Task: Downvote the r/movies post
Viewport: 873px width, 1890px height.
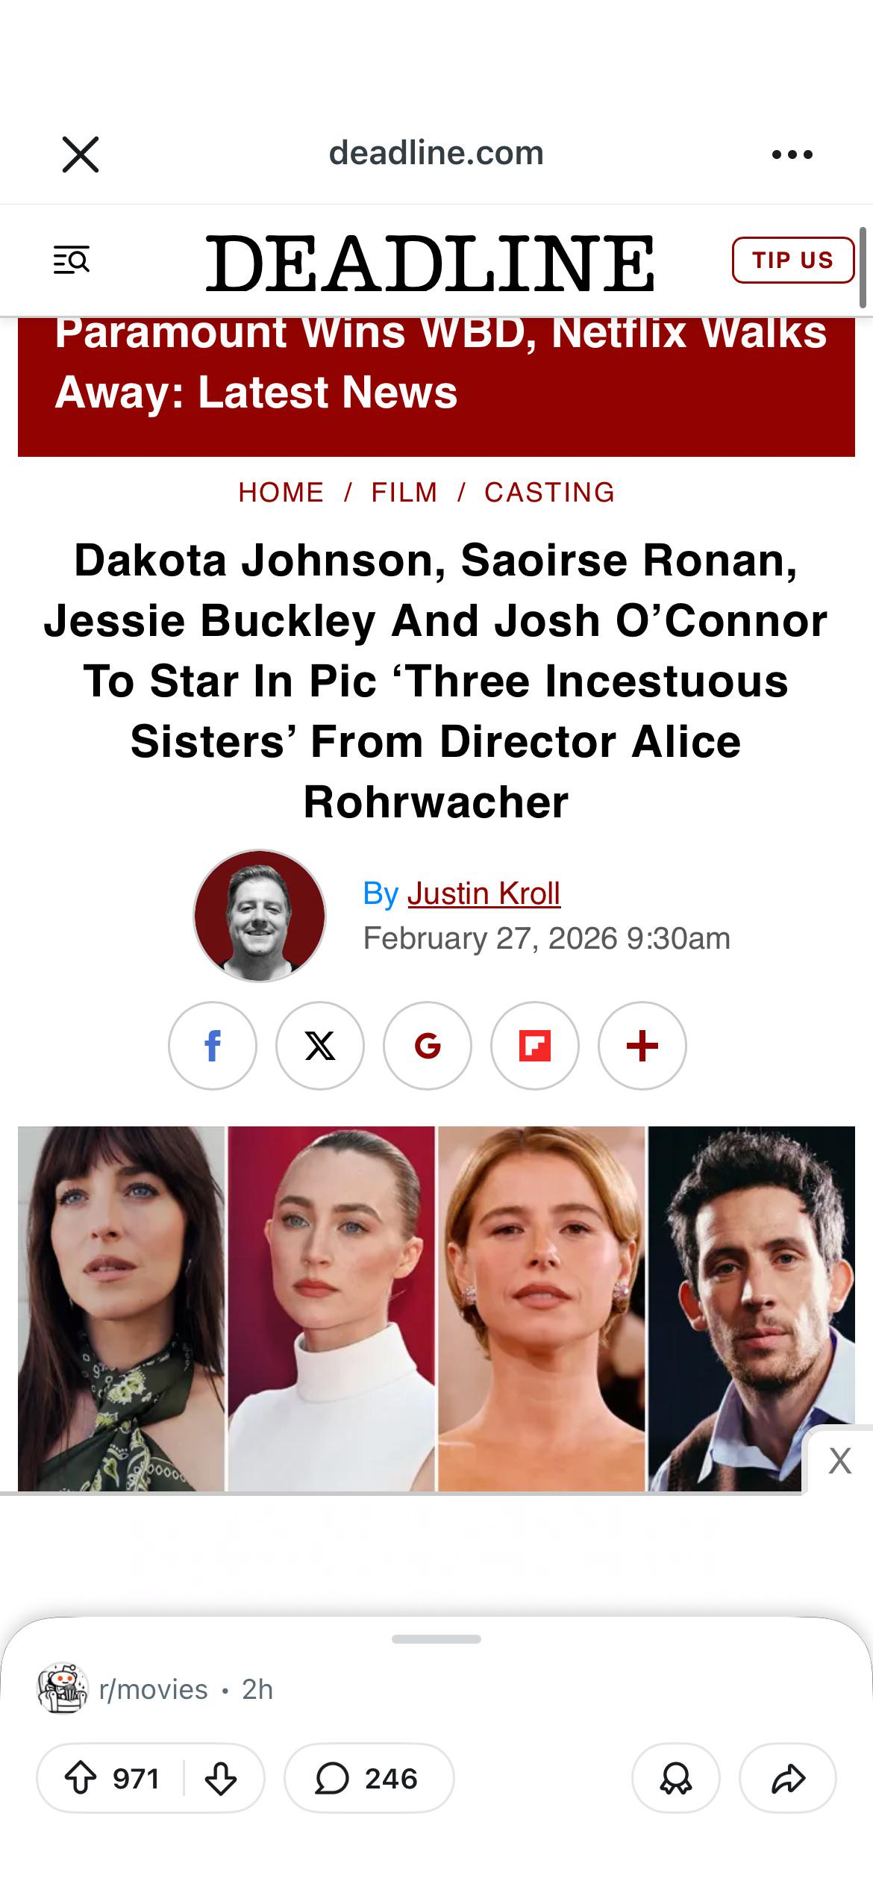Action: [221, 1779]
